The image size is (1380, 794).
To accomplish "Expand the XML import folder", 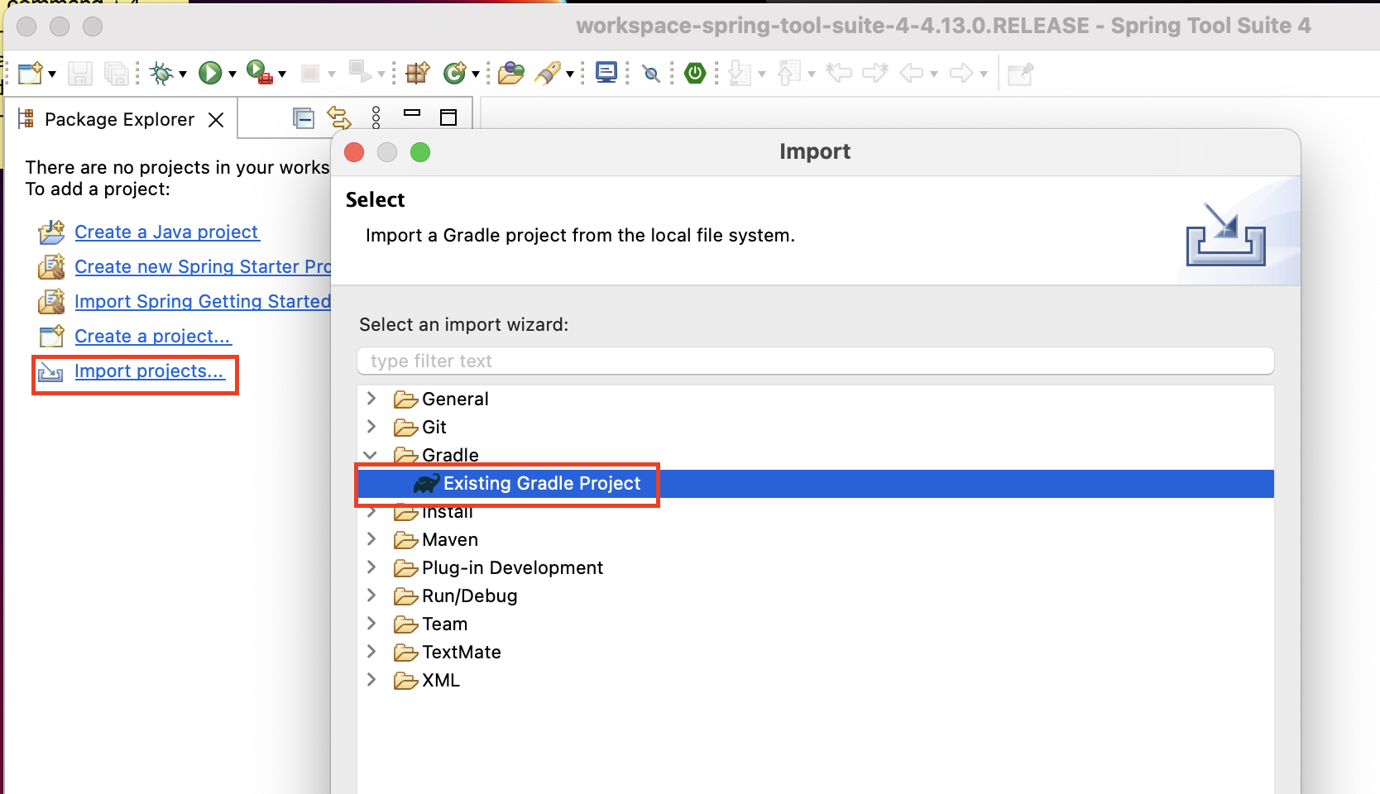I will coord(371,680).
